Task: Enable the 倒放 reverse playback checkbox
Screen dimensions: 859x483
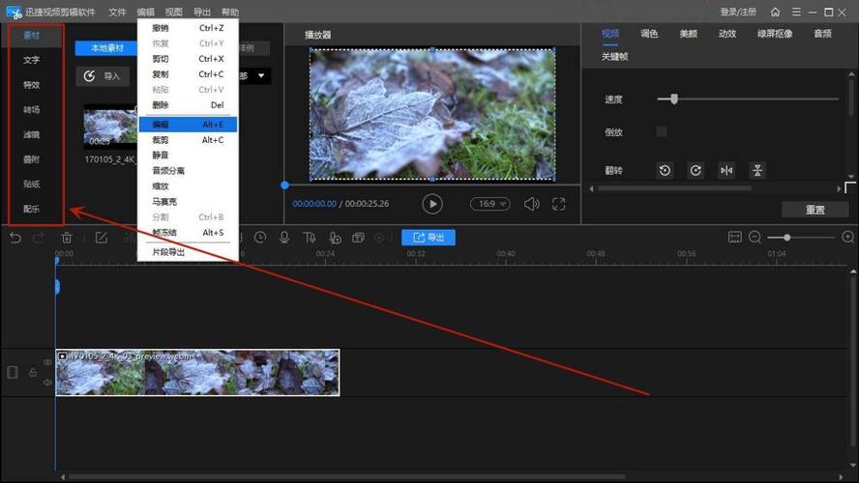Action: 662,131
